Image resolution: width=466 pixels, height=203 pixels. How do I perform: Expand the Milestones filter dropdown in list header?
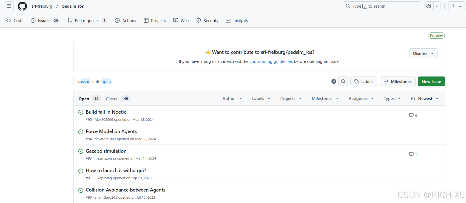[325, 99]
